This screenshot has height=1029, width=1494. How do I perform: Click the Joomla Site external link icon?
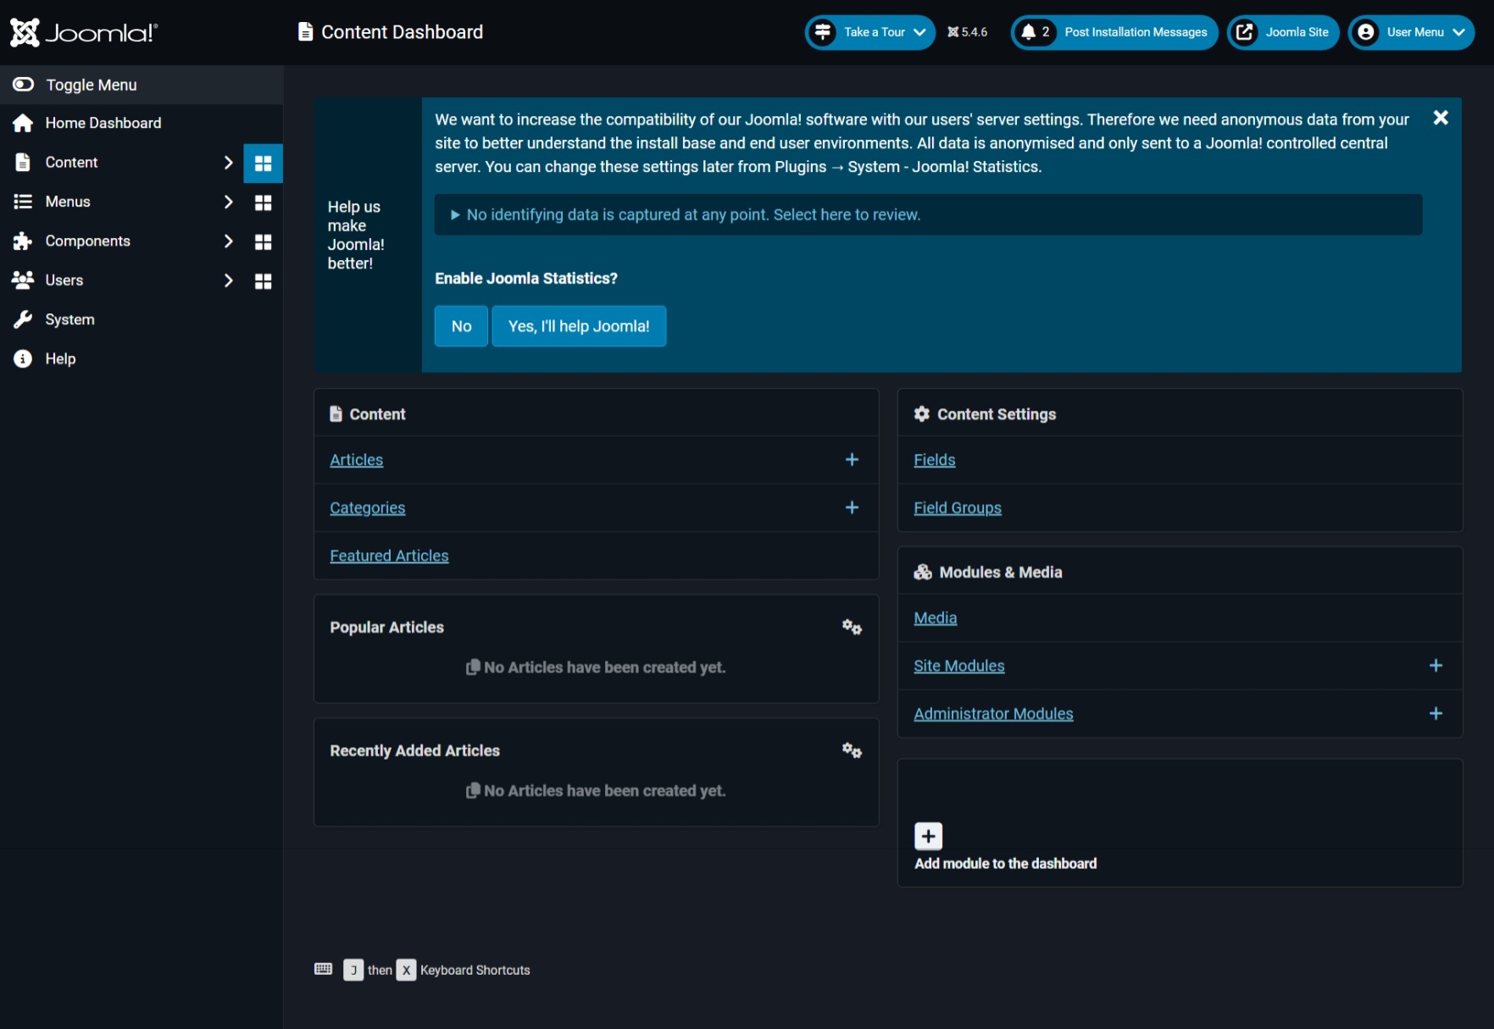pos(1244,32)
